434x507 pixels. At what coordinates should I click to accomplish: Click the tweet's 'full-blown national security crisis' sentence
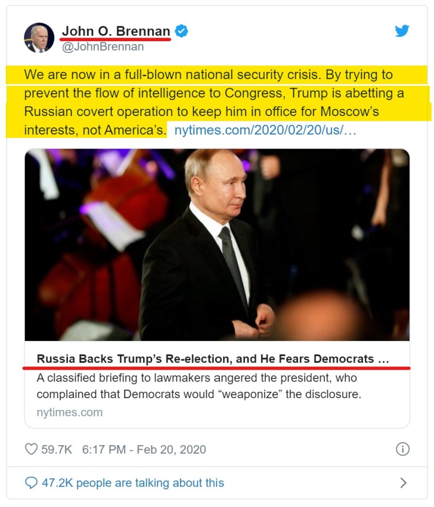[208, 76]
